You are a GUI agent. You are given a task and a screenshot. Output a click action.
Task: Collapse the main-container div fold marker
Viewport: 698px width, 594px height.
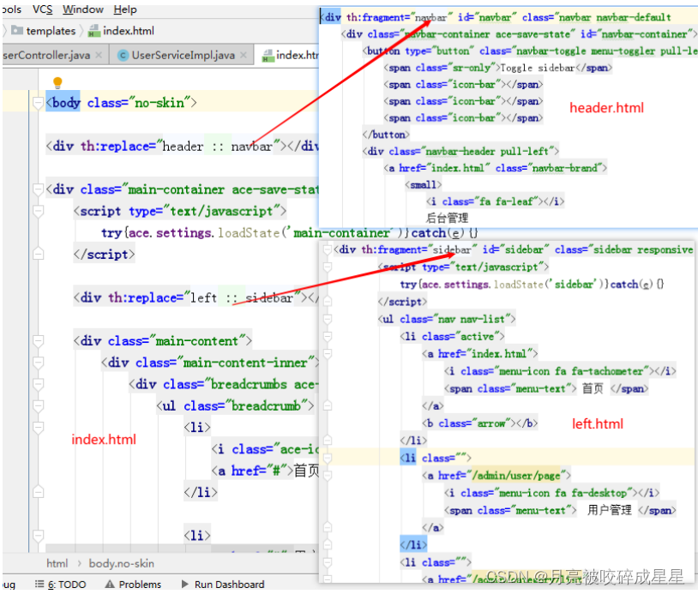(x=39, y=189)
